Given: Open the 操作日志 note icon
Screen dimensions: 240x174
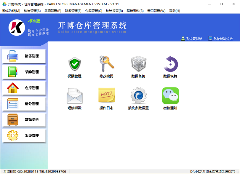Looking at the screenshot, I should pos(107,95).
